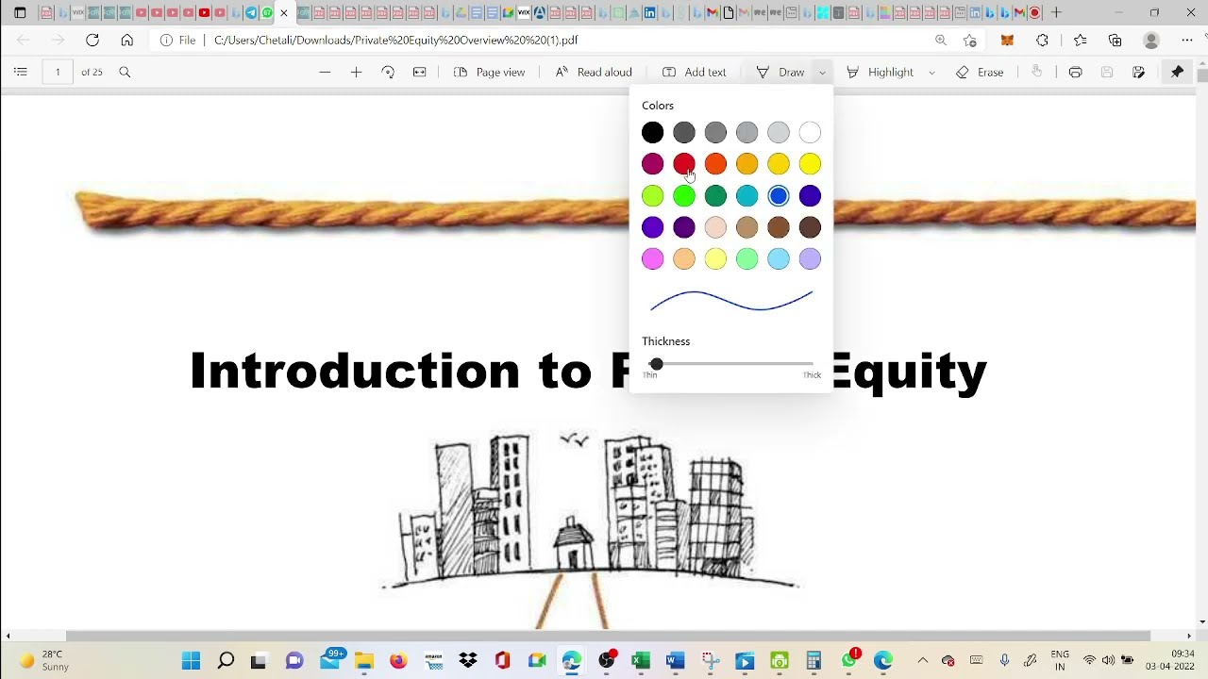This screenshot has width=1208, height=679.
Task: Open Firefox from the taskbar
Action: tap(398, 660)
